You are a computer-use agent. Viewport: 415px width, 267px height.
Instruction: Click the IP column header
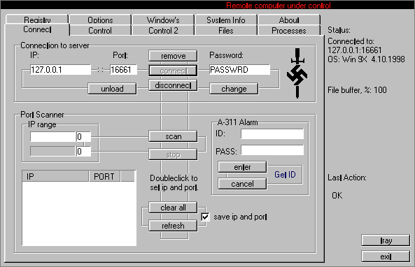click(55, 176)
